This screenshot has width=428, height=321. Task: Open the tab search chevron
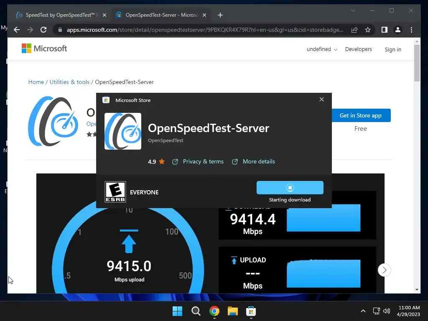coord(353,10)
